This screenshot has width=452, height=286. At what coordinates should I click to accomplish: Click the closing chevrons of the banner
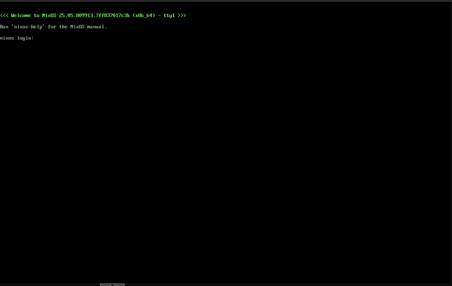pos(181,15)
